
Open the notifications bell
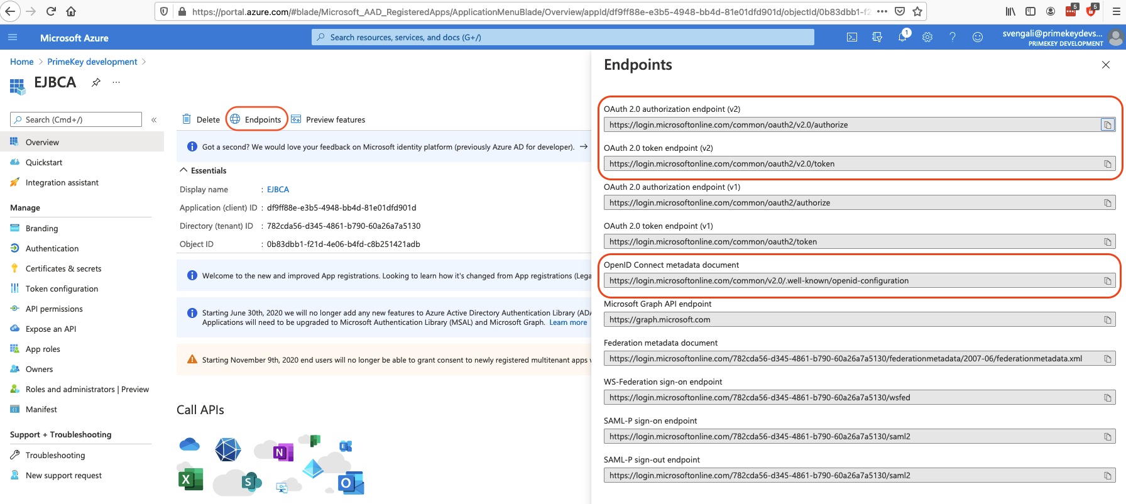click(x=902, y=37)
